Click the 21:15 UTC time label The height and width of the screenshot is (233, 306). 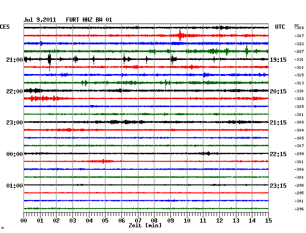(278, 123)
